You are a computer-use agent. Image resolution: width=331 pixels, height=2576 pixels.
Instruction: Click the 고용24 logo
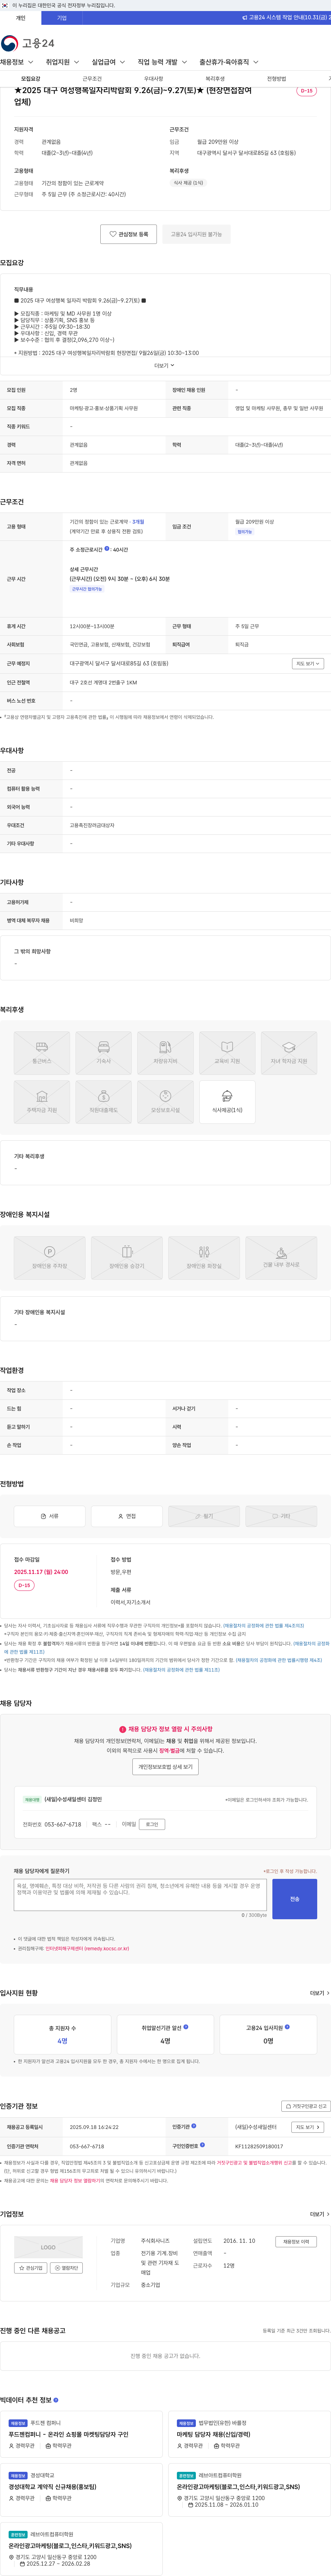[28, 43]
